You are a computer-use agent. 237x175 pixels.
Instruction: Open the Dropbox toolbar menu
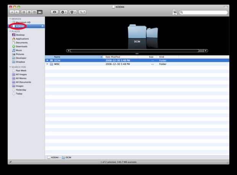[x=73, y=12]
